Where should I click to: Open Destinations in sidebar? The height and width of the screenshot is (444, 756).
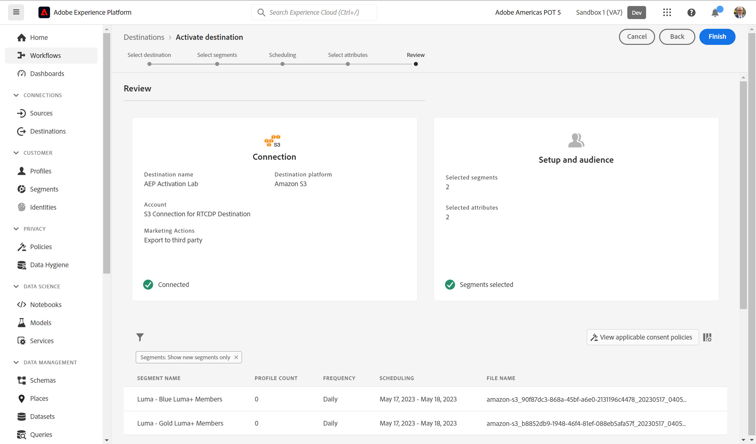(51, 131)
